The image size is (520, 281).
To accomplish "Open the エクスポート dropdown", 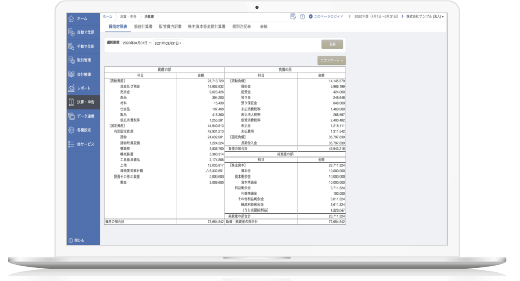I will pyautogui.click(x=332, y=60).
